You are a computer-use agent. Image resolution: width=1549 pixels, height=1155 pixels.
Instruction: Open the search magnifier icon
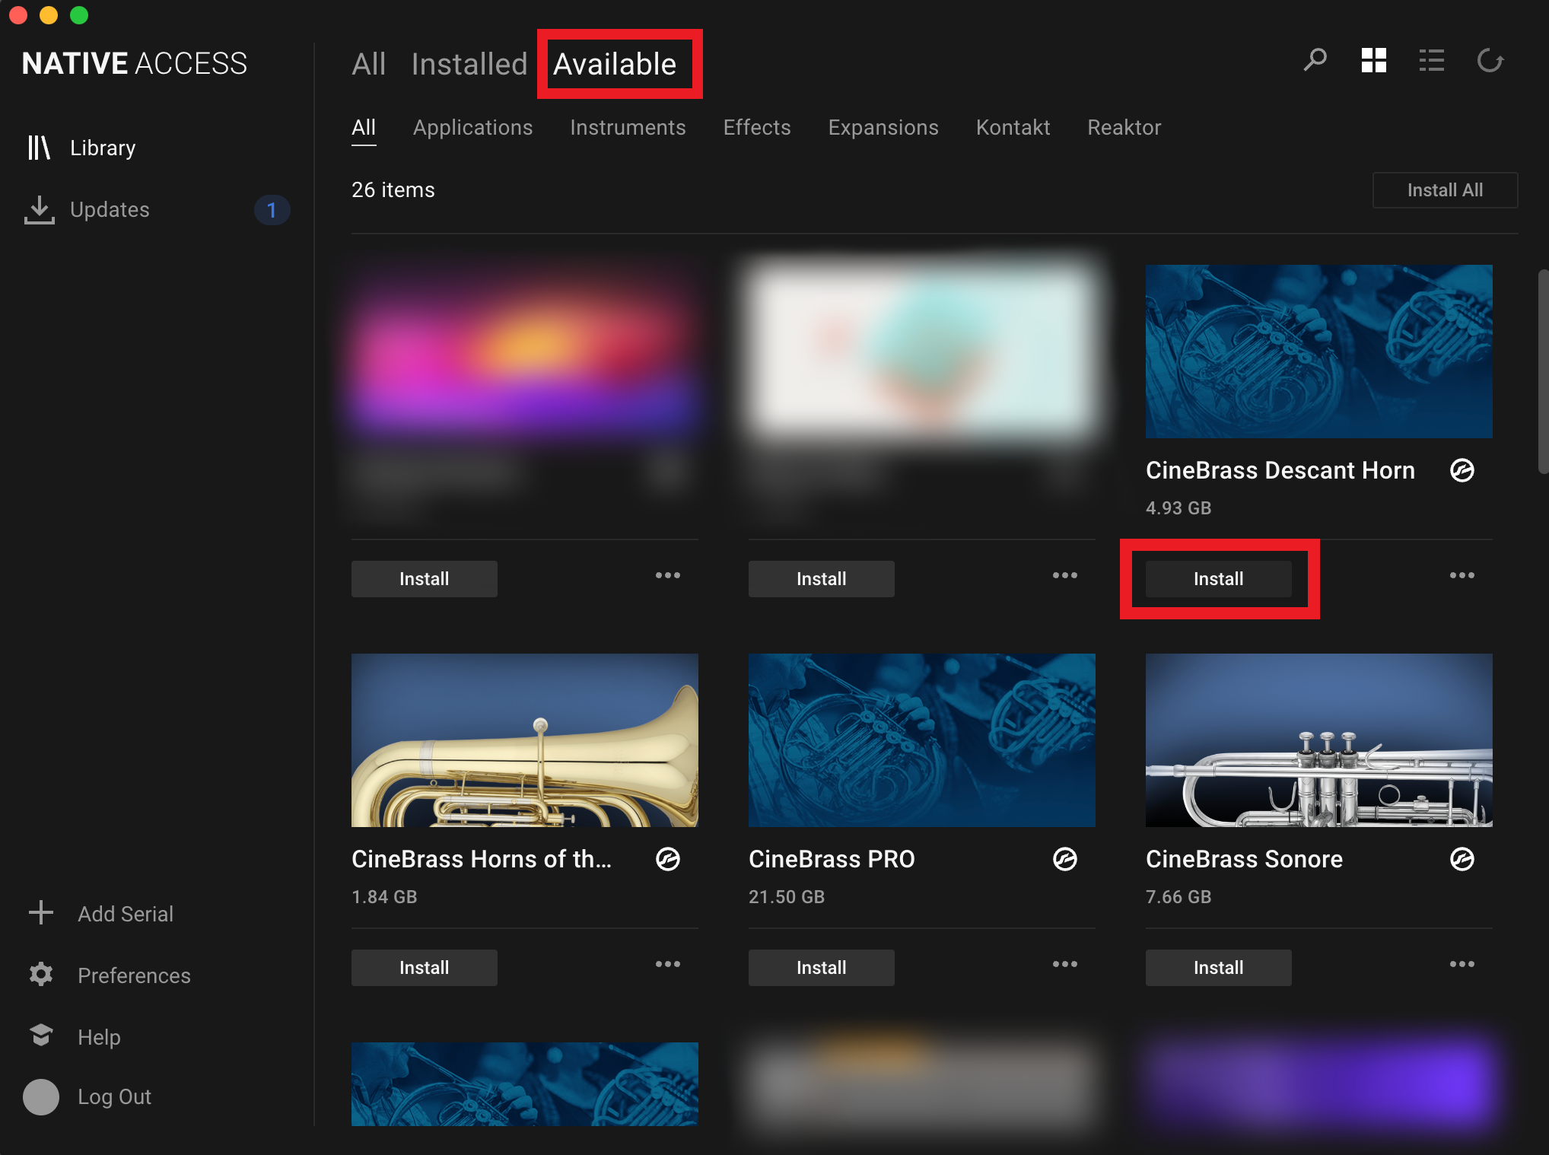point(1315,60)
